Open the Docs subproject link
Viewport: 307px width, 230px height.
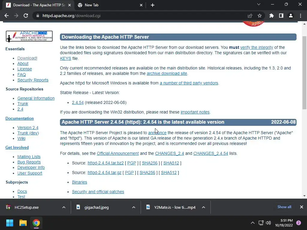coord(22,191)
